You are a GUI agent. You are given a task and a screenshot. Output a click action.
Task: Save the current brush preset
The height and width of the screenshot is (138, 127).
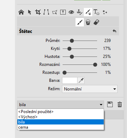coord(110,105)
